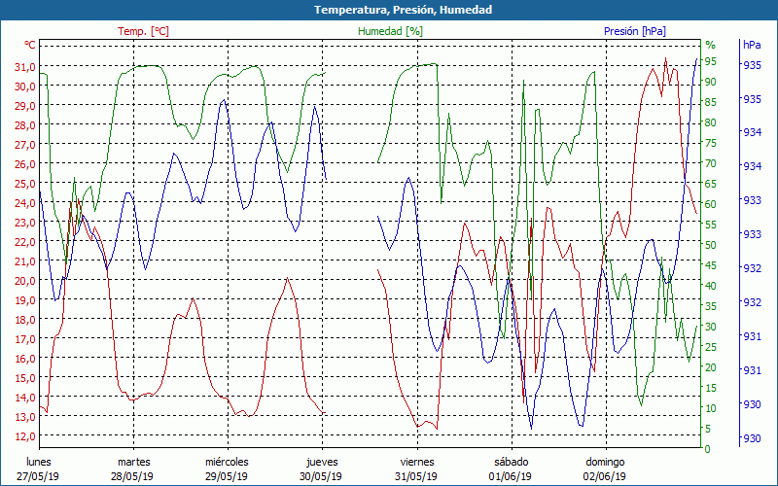This screenshot has height=486, width=778.
Task: Click the '12,0' temperature axis value
Action: click(x=25, y=435)
